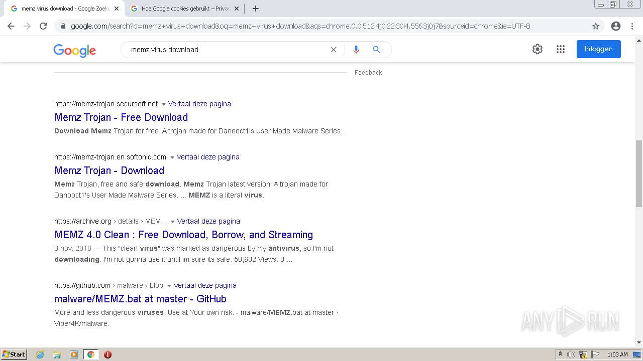Screen dimensions: 643x361
Task: View site info via the padlock icon
Action: [63, 26]
